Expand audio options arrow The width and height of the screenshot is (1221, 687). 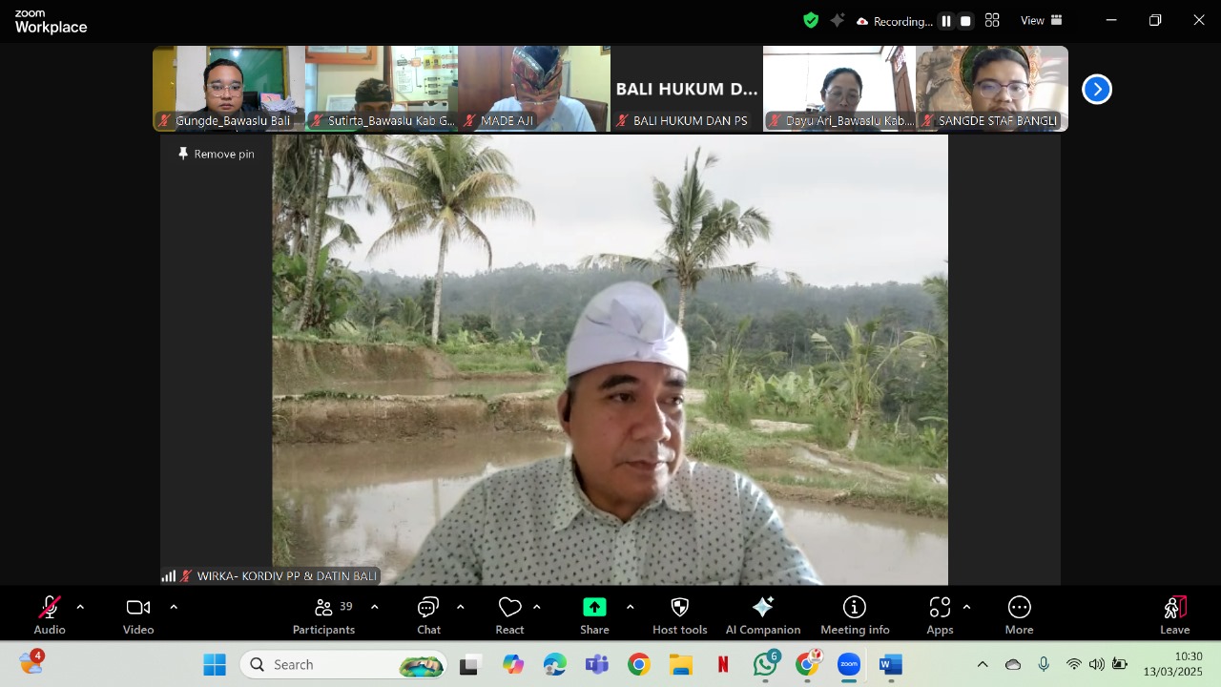tap(80, 607)
